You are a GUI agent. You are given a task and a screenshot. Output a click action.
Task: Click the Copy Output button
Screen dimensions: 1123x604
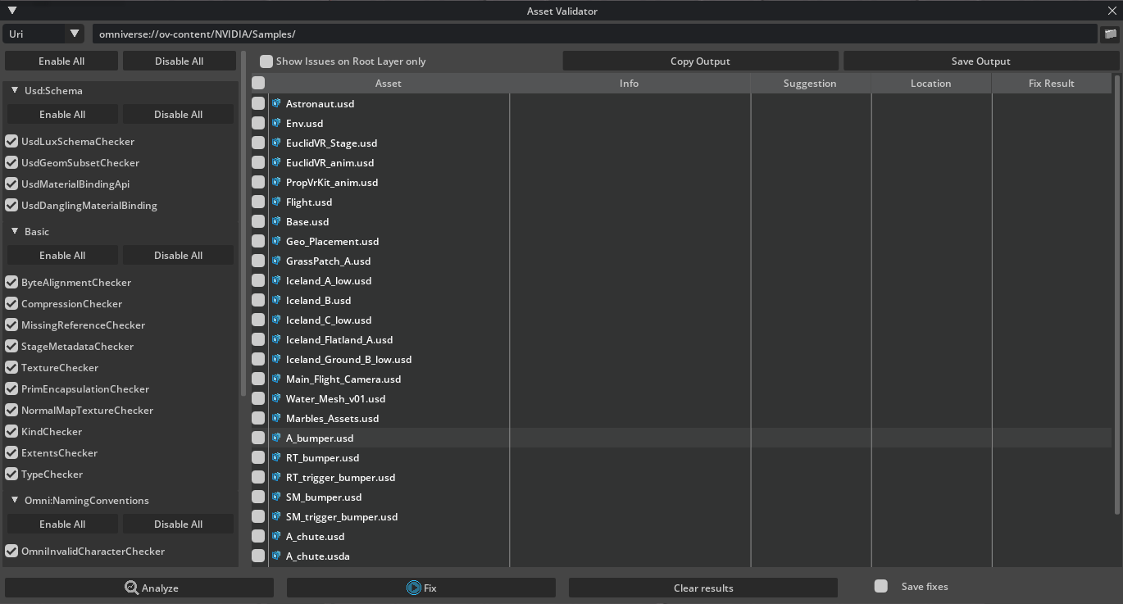(x=700, y=61)
